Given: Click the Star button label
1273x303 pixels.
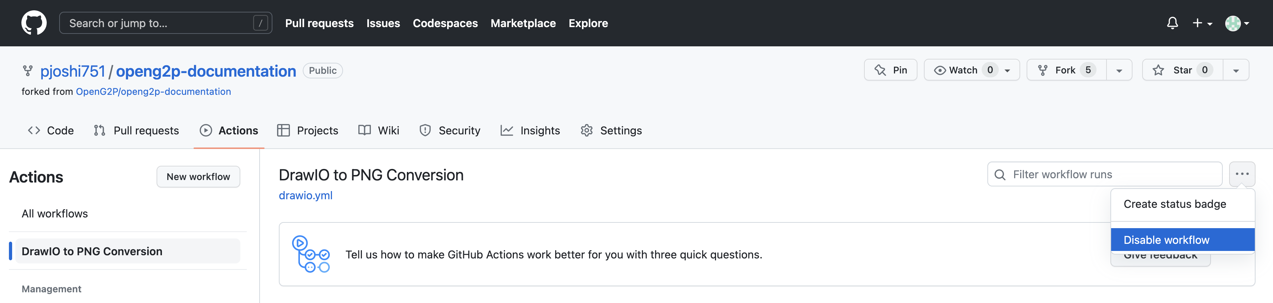Looking at the screenshot, I should 1182,70.
